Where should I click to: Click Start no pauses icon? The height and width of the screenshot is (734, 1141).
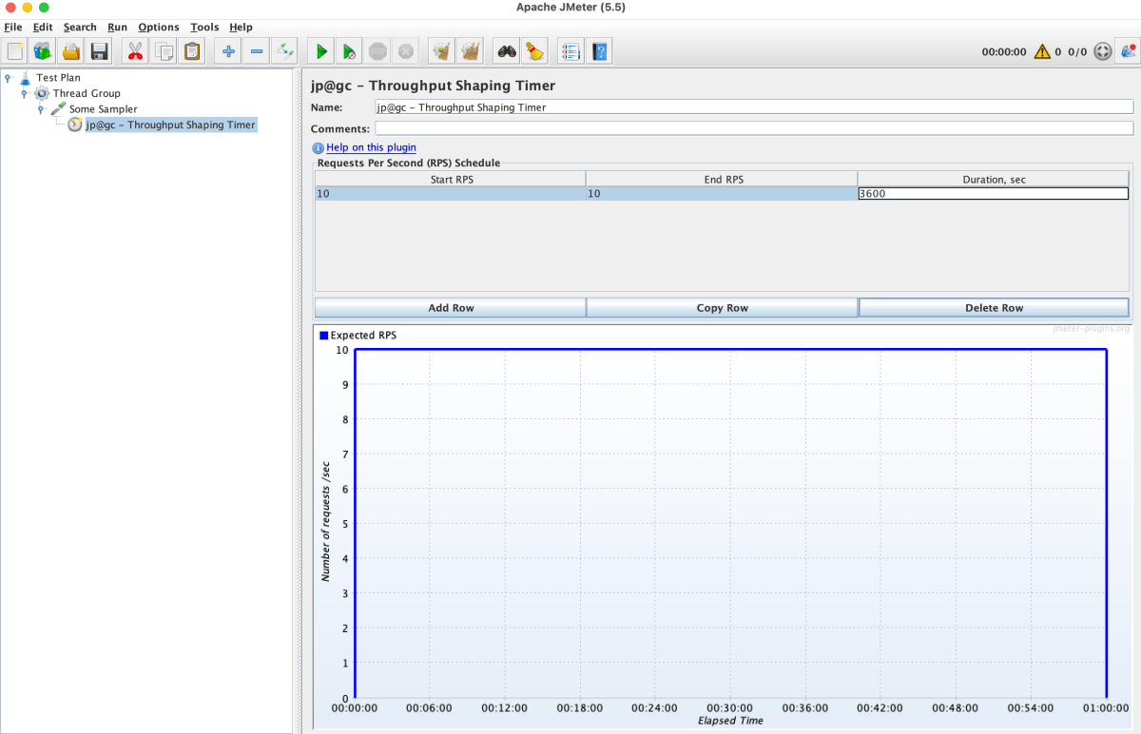[x=349, y=51]
